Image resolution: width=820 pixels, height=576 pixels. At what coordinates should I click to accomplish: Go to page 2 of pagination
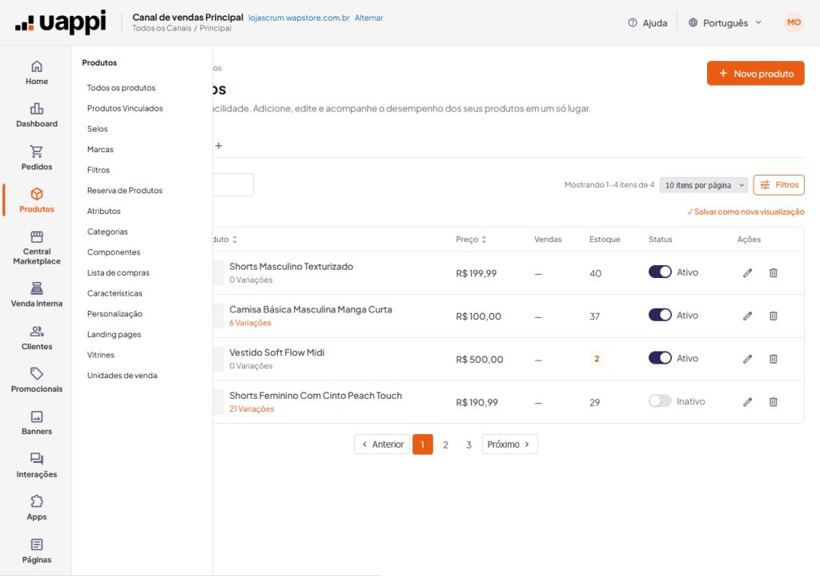(x=445, y=445)
